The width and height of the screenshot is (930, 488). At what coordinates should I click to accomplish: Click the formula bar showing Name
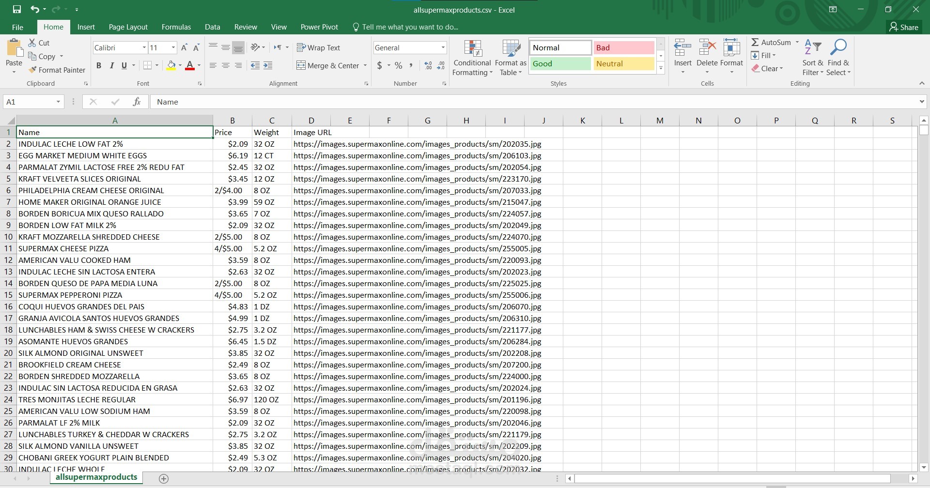click(534, 102)
